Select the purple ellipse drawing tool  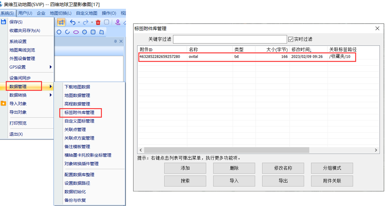pos(76,32)
